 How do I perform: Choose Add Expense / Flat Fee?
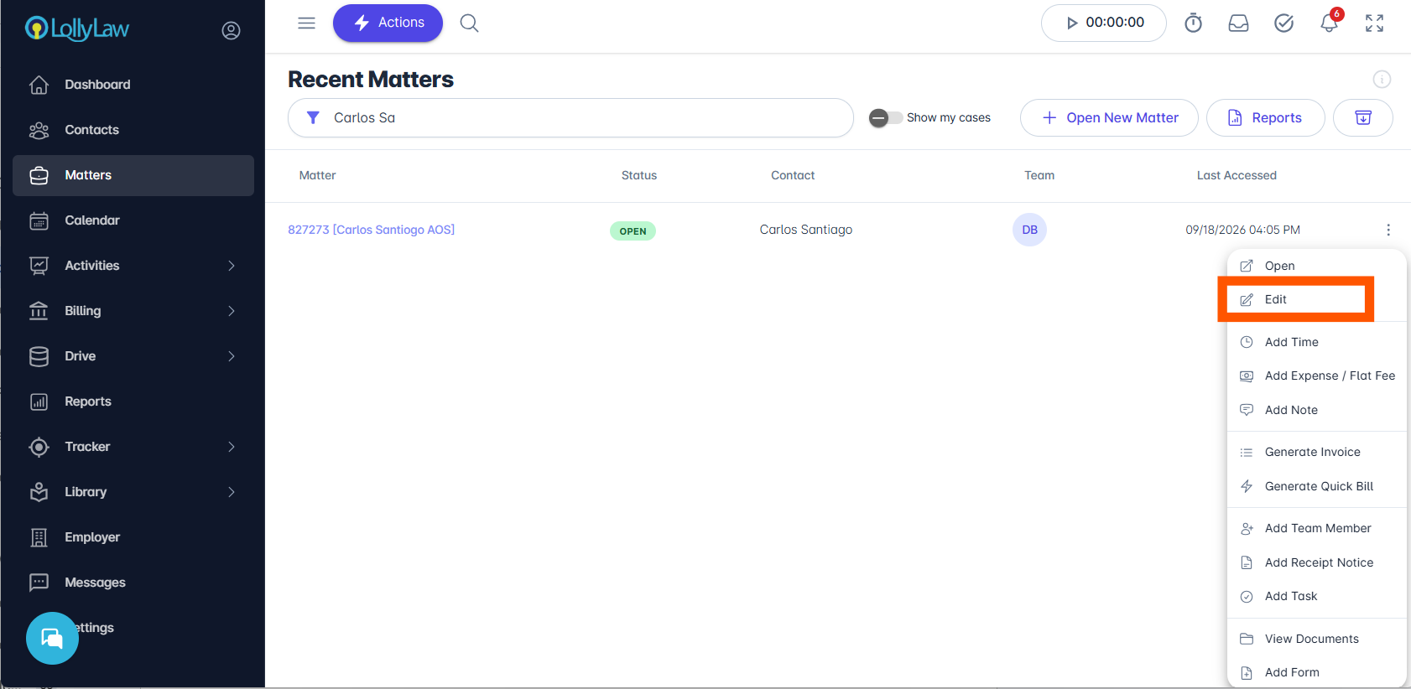pyautogui.click(x=1316, y=376)
